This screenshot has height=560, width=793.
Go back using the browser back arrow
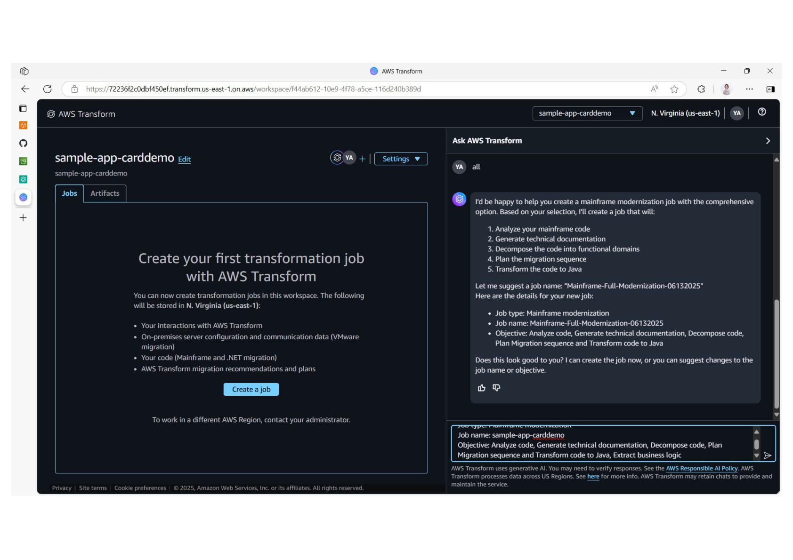(25, 89)
